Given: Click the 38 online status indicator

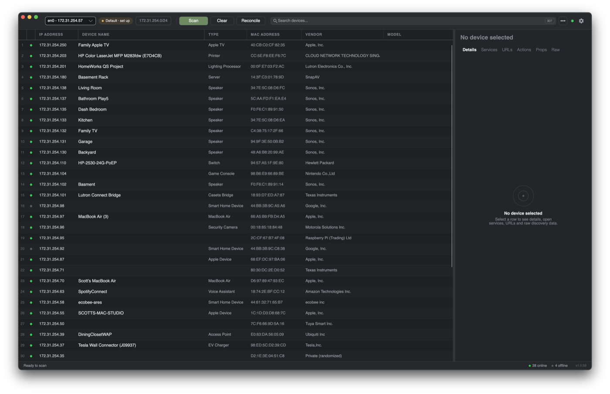Looking at the screenshot, I should [x=538, y=366].
